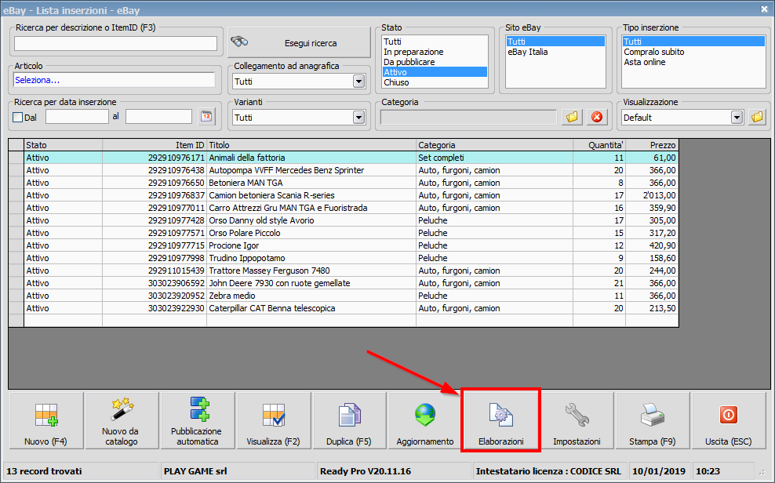The image size is (775, 483).
Task: Click PLAY GAME srl in status bar
Action: tap(195, 471)
